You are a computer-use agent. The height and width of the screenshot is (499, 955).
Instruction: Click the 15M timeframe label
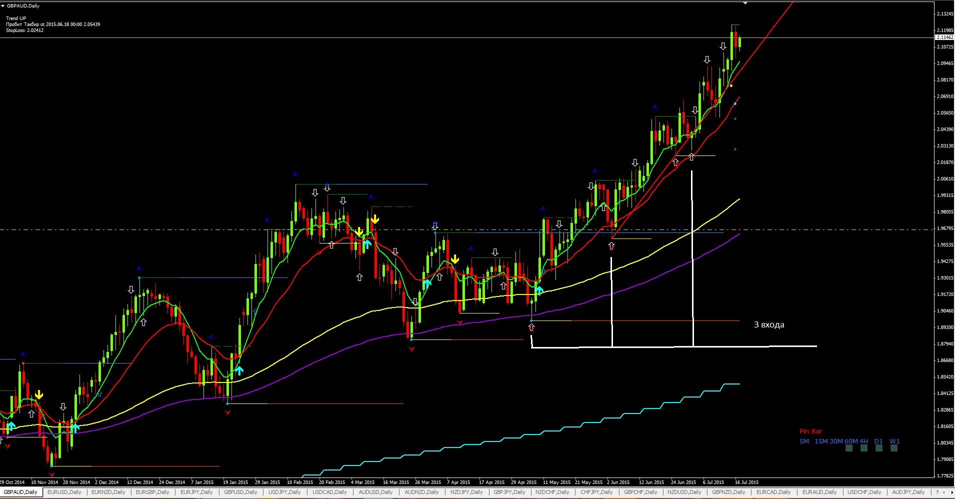pos(821,441)
